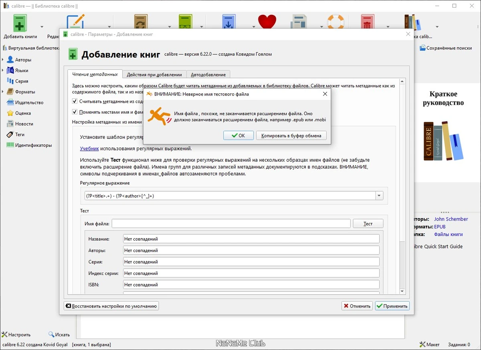Open Файлы книги folder link
Viewport: 481px width, 350px height.
[x=448, y=234]
